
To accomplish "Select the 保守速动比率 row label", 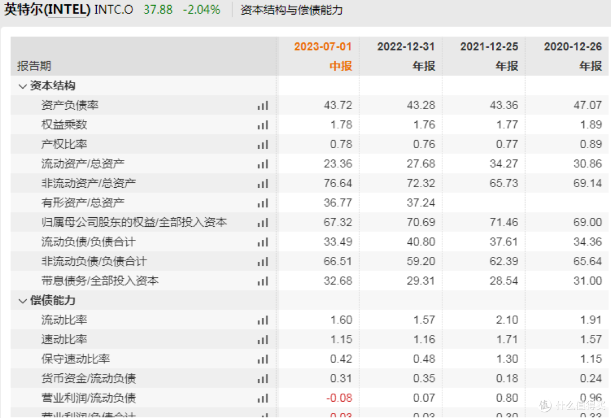I will coord(76,359).
